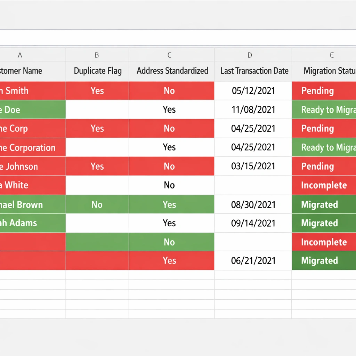Click into the empty formula bar
Image resolution: width=356 pixels, height=356 pixels.
point(178,38)
